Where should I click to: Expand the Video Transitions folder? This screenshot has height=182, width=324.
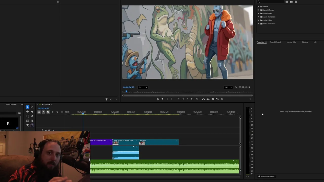(x=258, y=24)
